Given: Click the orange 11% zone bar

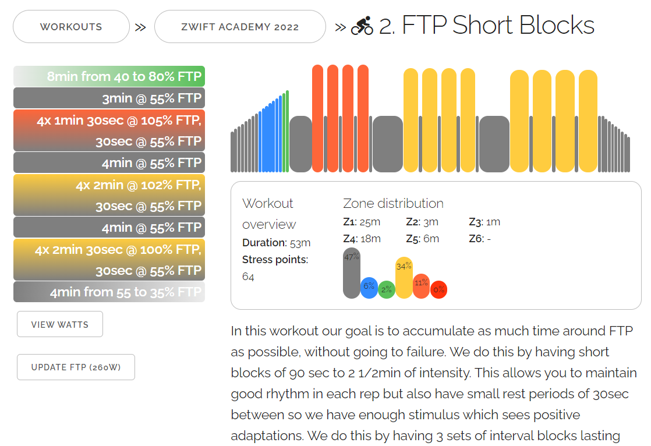Looking at the screenshot, I should click(421, 286).
